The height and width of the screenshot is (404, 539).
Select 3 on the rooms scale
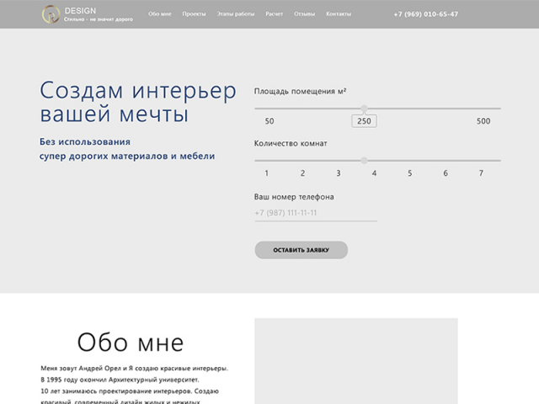click(x=339, y=173)
